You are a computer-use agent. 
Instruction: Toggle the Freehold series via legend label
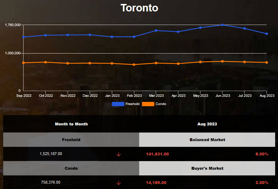(x=132, y=104)
